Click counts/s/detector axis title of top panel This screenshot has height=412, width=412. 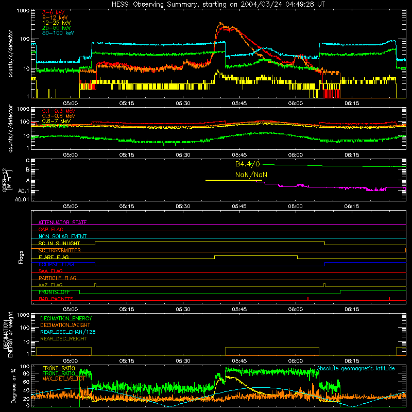pyautogui.click(x=10, y=54)
